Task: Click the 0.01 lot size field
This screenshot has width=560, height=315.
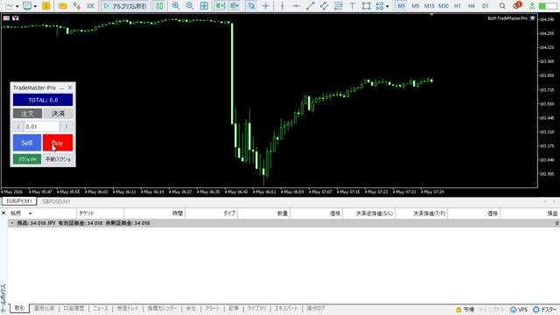Action: pos(42,126)
